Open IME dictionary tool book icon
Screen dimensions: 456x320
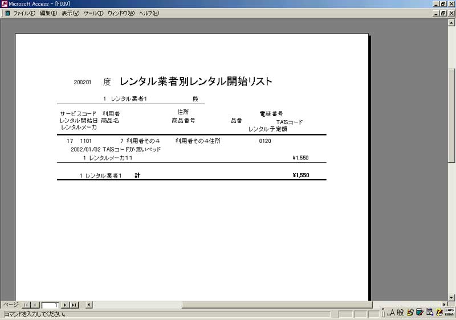pos(420,312)
